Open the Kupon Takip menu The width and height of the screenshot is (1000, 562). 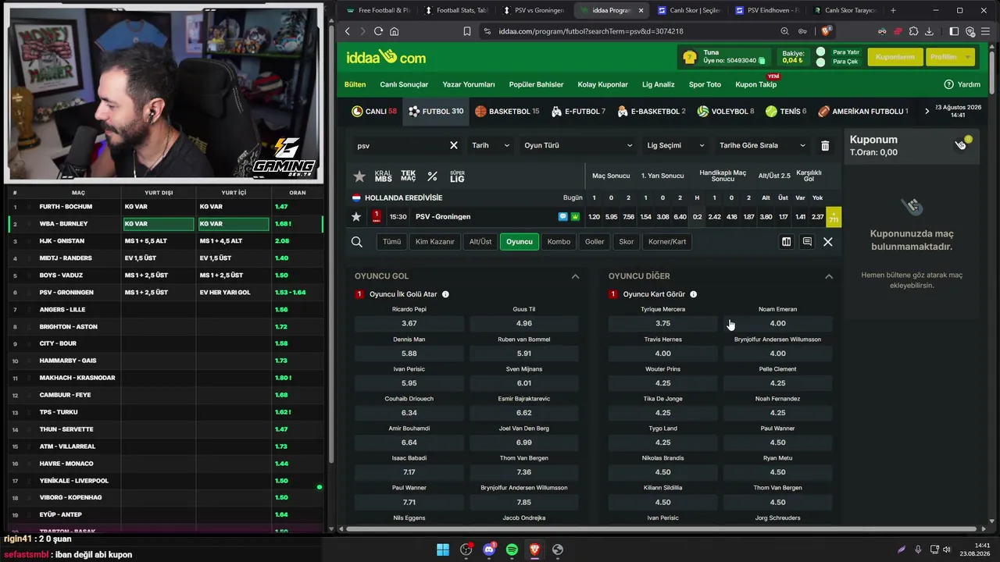756,84
